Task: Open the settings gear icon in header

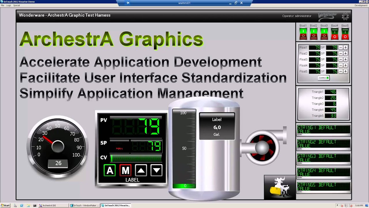Action: 345,16
